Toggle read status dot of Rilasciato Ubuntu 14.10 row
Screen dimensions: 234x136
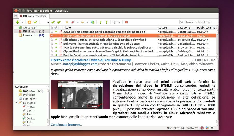56,40
